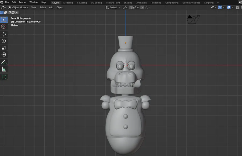The height and width of the screenshot is (156, 242).
Task: Switch to the Scripting workspace tab
Action: 209,3
